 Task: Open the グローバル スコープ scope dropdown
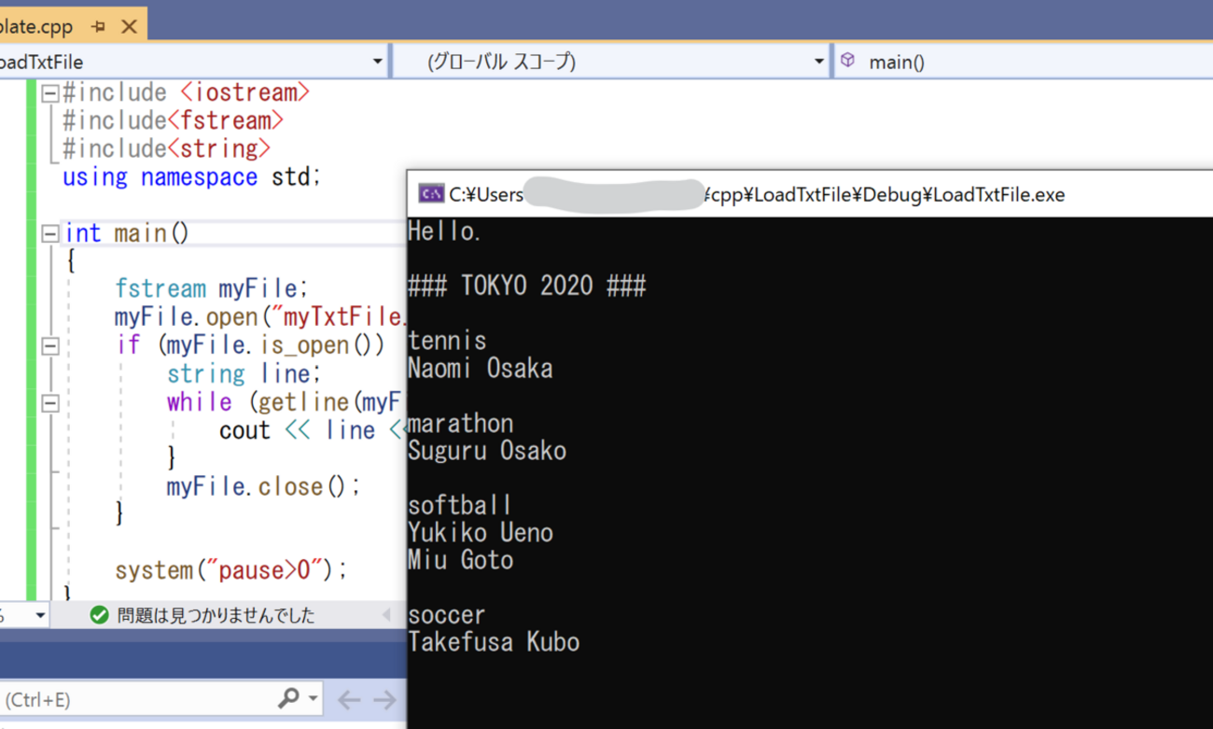click(x=818, y=62)
